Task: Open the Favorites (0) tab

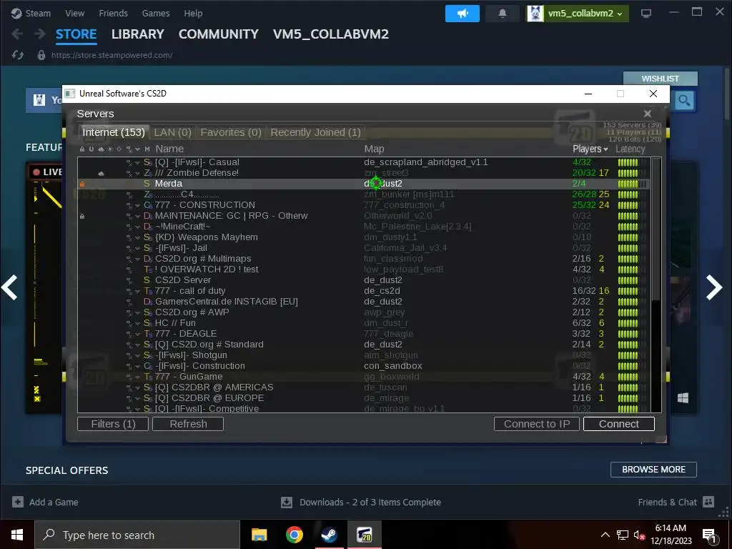Action: (231, 132)
